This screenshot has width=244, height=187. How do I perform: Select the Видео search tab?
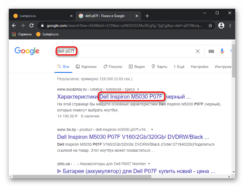(x=137, y=67)
